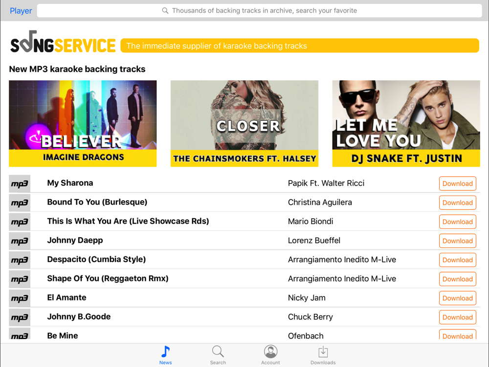This screenshot has height=367, width=489.
Task: Select This Is What You Are title
Action: pos(128,221)
